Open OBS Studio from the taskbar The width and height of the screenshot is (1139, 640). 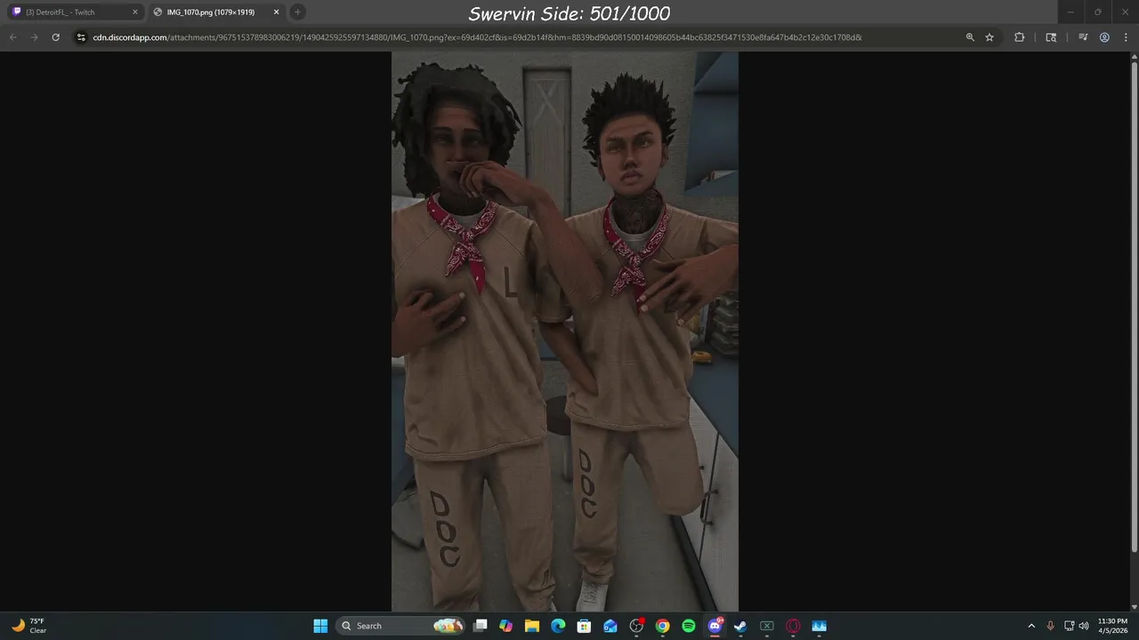pyautogui.click(x=636, y=626)
